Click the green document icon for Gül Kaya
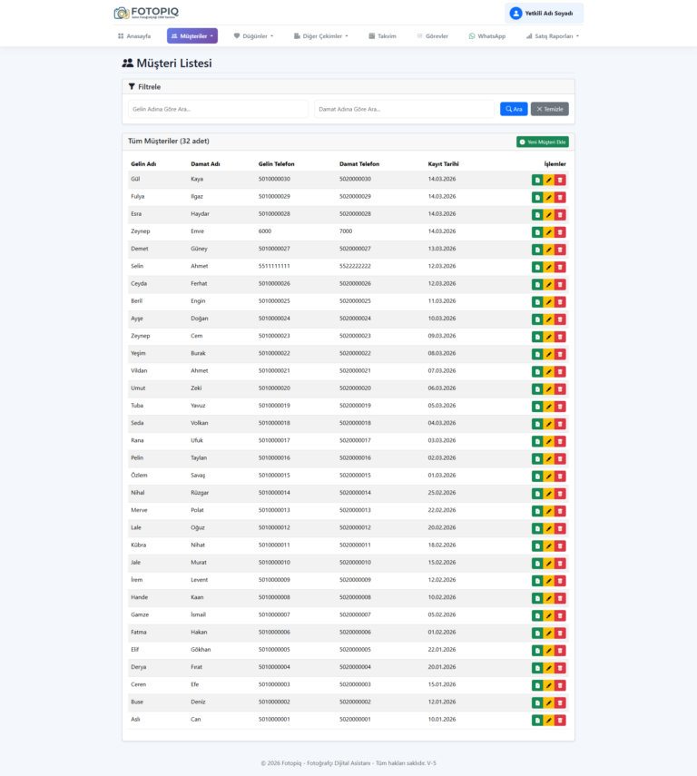 [537, 180]
